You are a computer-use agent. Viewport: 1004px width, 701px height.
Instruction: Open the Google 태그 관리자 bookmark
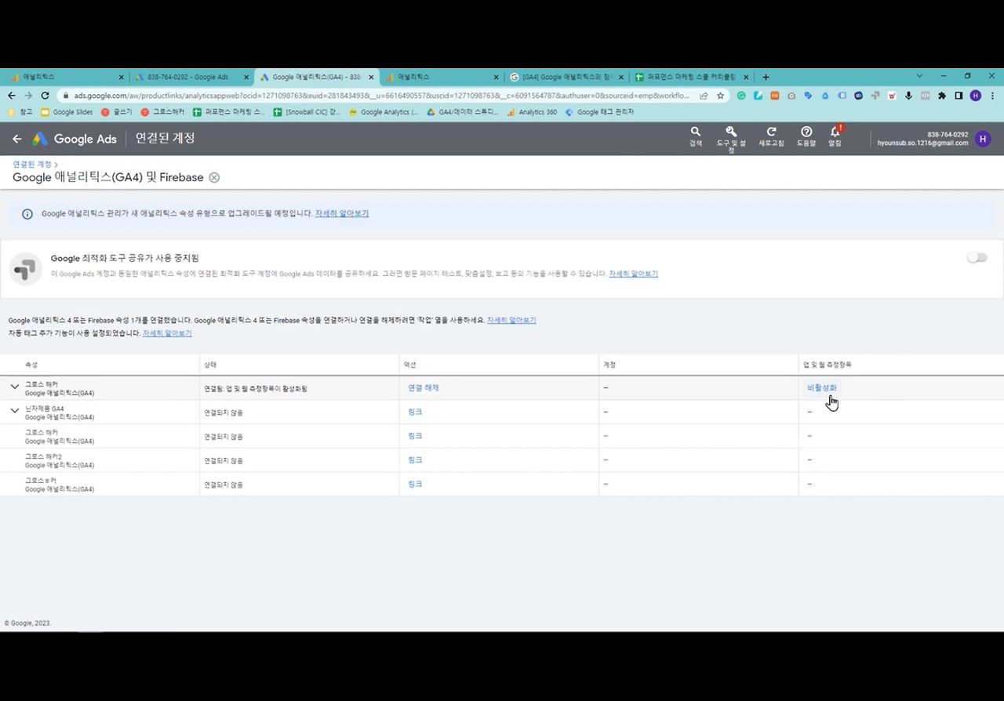599,112
